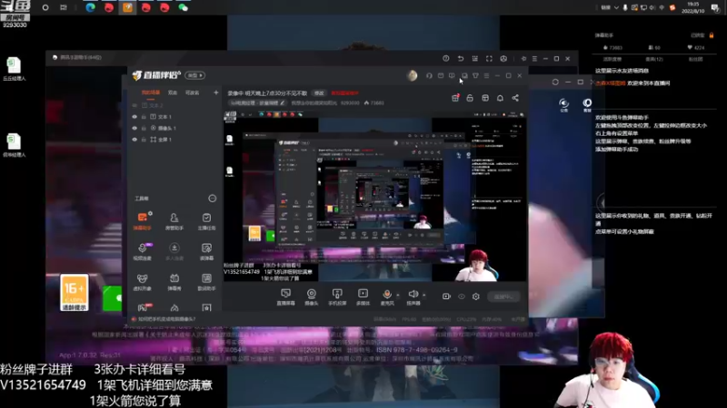
Task: Click the mode switch pill beside 直播伴侣 logo
Action: (194, 75)
